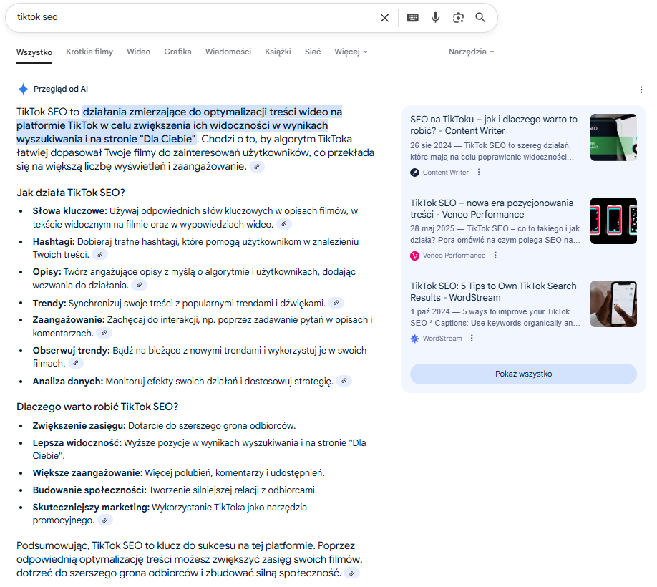Open search by image camera icon

point(458,18)
